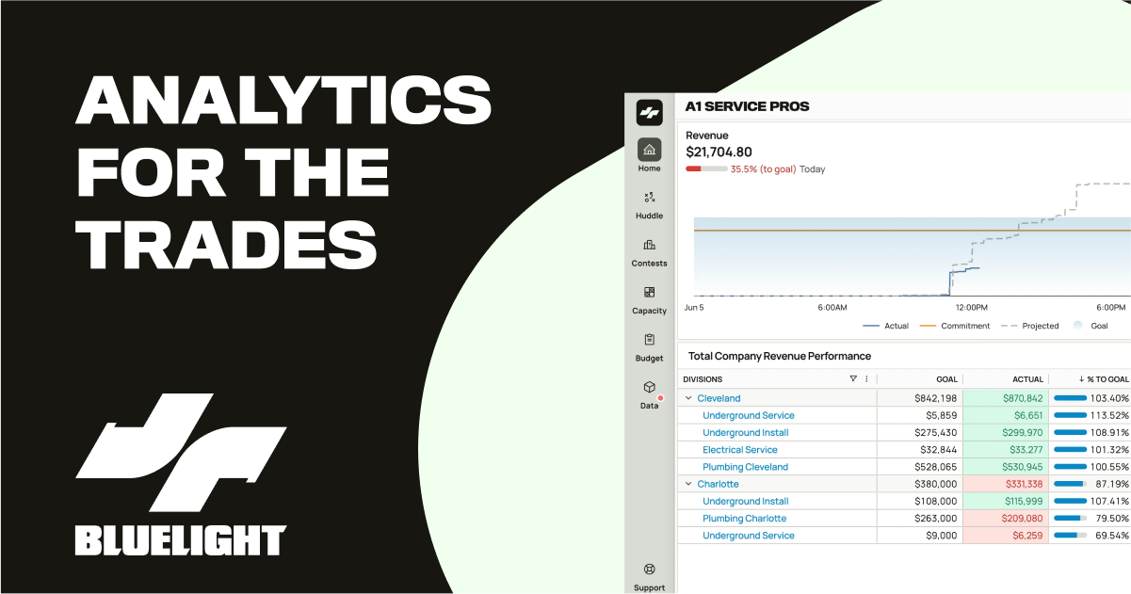Open the Divisions column options menu
The width and height of the screenshot is (1131, 594).
(866, 379)
